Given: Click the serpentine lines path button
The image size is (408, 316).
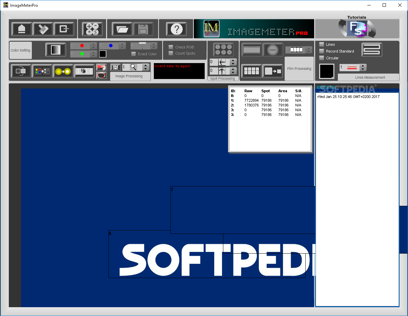Looking at the screenshot, I should [x=372, y=50].
